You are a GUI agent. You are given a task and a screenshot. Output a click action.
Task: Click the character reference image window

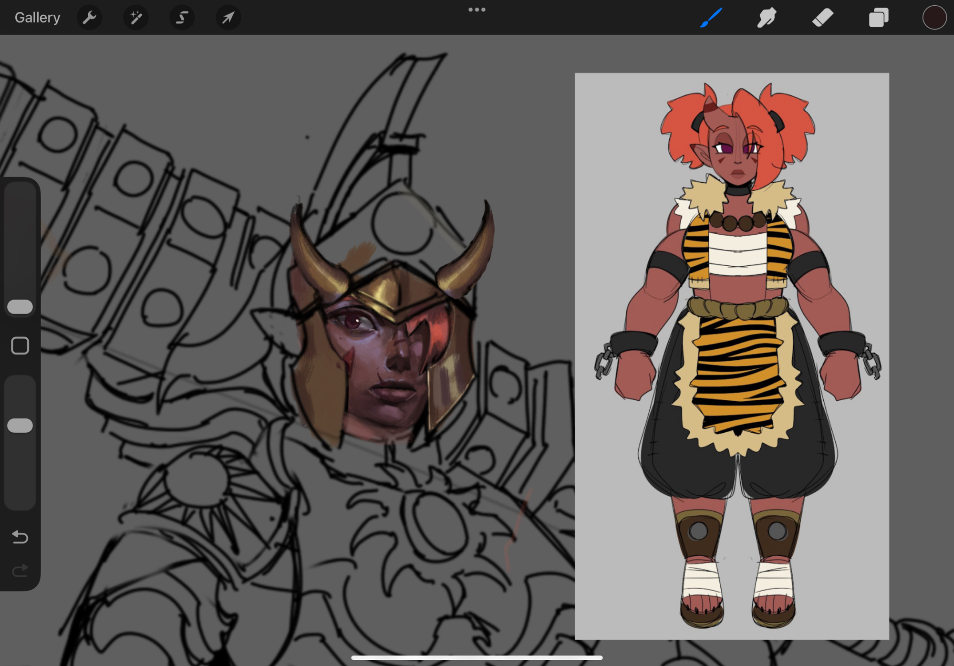point(732,356)
